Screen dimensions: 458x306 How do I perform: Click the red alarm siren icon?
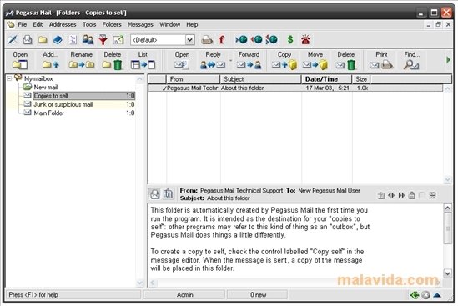point(305,39)
